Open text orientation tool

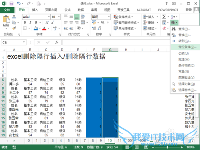pyautogui.click(x=79, y=28)
